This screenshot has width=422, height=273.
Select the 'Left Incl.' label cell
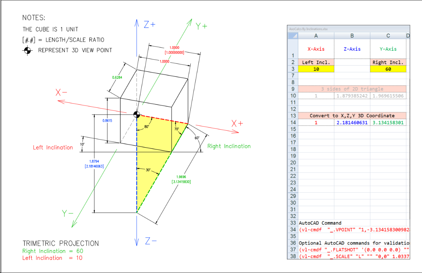[x=316, y=62]
